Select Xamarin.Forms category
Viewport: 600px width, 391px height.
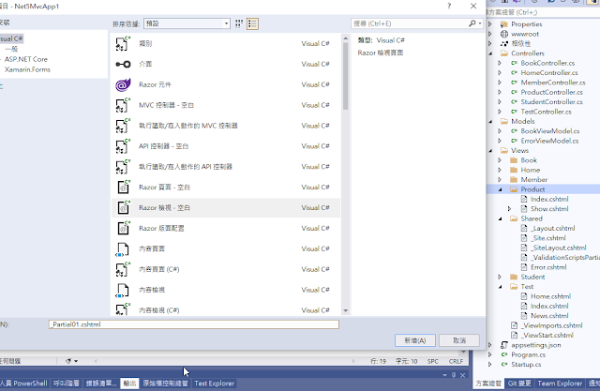27,69
